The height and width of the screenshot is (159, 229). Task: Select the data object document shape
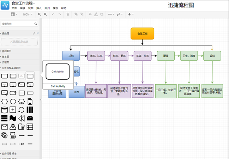tap(30, 102)
